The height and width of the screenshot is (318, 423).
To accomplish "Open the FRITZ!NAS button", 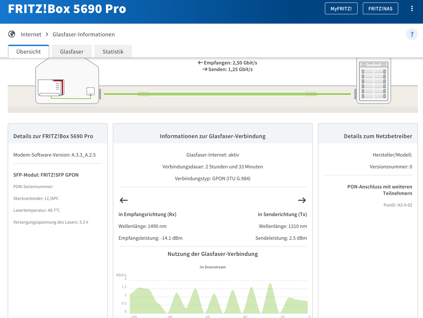I will pyautogui.click(x=380, y=8).
